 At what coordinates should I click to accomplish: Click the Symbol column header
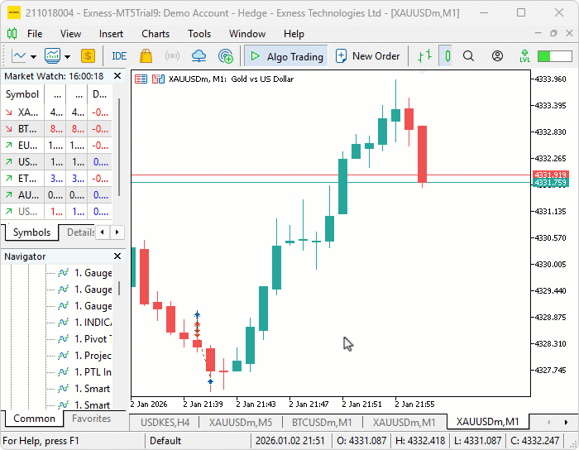[22, 94]
